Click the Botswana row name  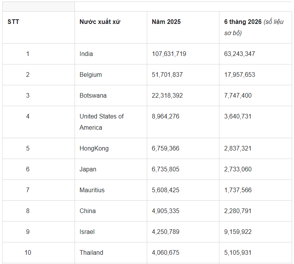93,95
